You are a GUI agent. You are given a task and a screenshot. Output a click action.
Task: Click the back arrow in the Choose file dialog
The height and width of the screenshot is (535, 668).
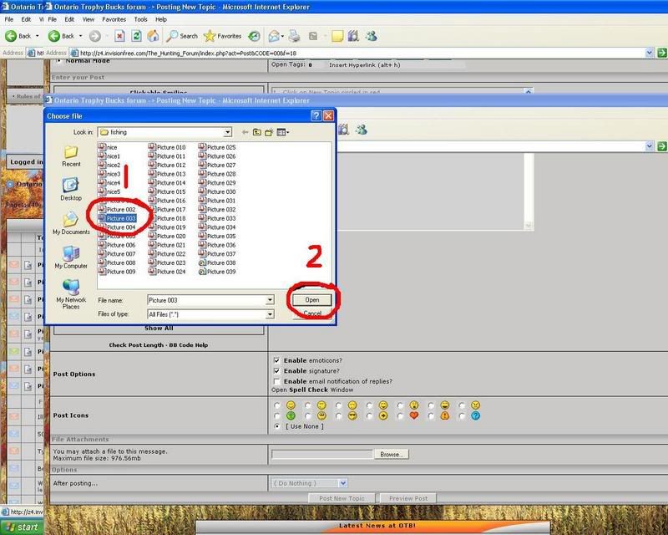[245, 132]
